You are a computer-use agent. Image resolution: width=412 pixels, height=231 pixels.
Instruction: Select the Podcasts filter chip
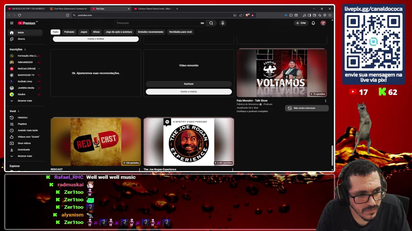point(69,32)
